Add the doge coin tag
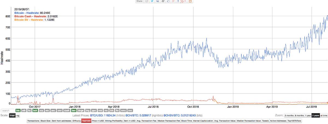The width and height of the screenshot is (328, 124). pyautogui.click(x=81, y=110)
